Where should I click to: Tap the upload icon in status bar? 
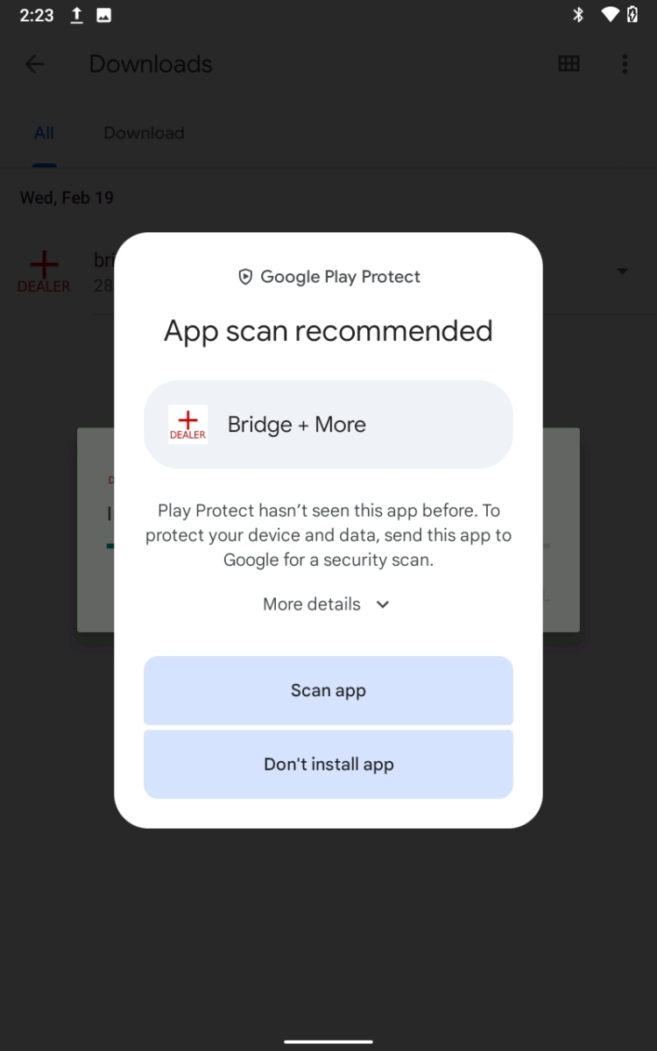pyautogui.click(x=76, y=15)
